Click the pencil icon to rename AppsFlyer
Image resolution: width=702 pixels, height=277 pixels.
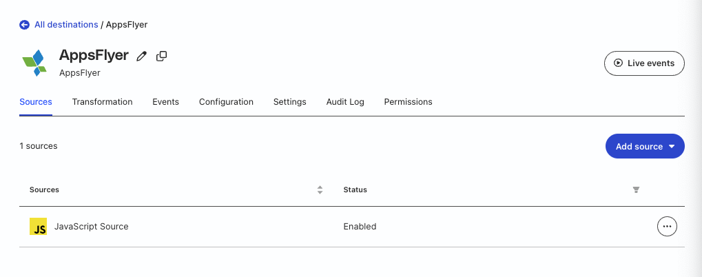142,57
